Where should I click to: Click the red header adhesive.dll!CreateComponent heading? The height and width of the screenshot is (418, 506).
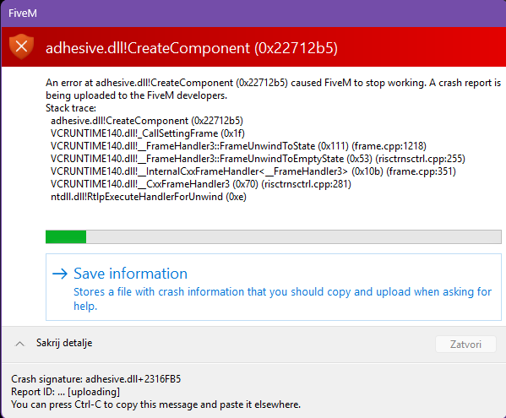(x=192, y=48)
